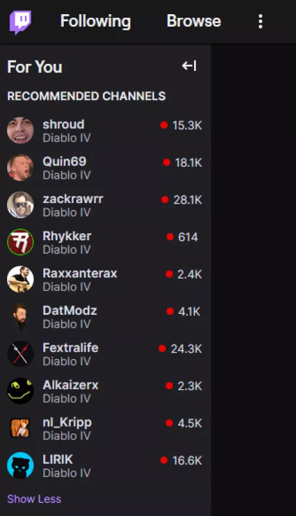Screen dimensions: 296x516
Task: Open Alkaizerx's smiley face avatar
Action: (20, 391)
